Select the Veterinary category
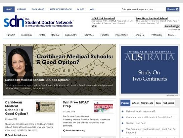Screen dimensions: 183x138 point(156,35)
